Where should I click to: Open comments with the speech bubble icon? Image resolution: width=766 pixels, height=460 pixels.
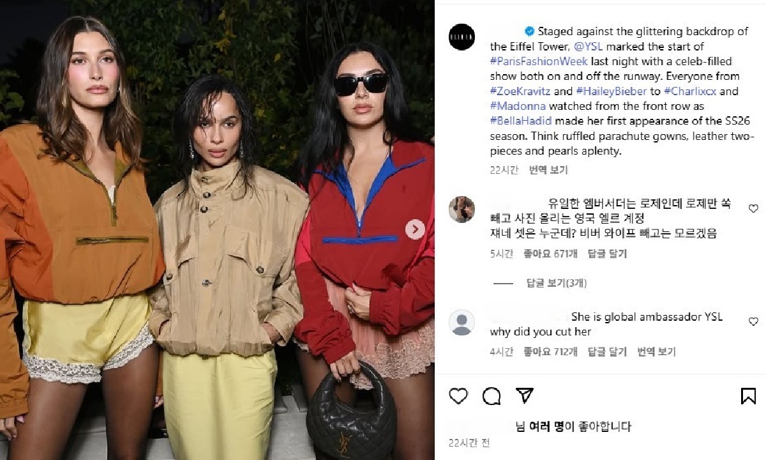coord(492,396)
